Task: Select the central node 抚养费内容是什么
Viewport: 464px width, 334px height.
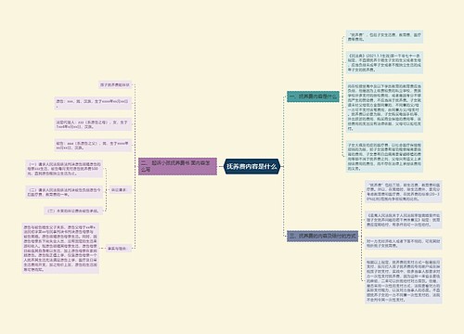Action: [x=251, y=167]
